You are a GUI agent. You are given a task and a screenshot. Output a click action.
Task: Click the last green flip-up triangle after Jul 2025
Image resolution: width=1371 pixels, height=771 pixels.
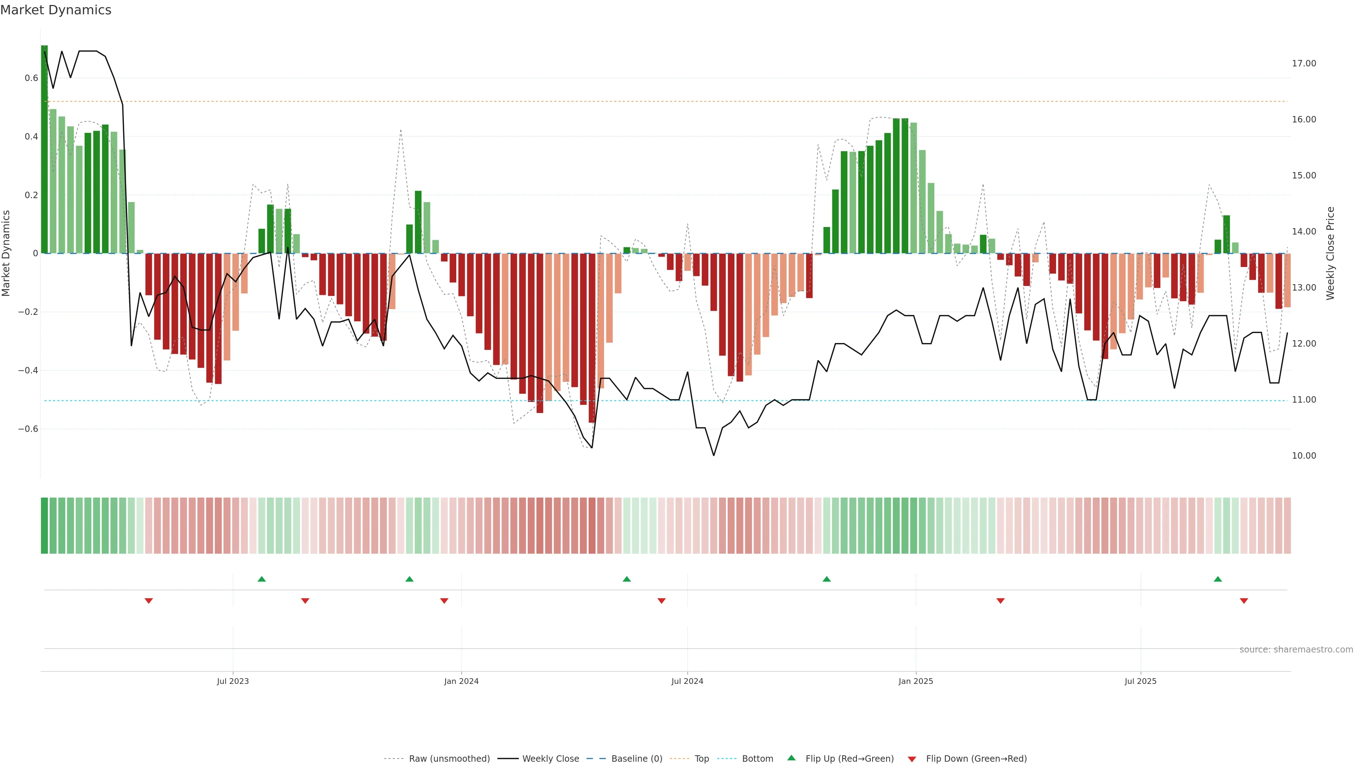1218,579
